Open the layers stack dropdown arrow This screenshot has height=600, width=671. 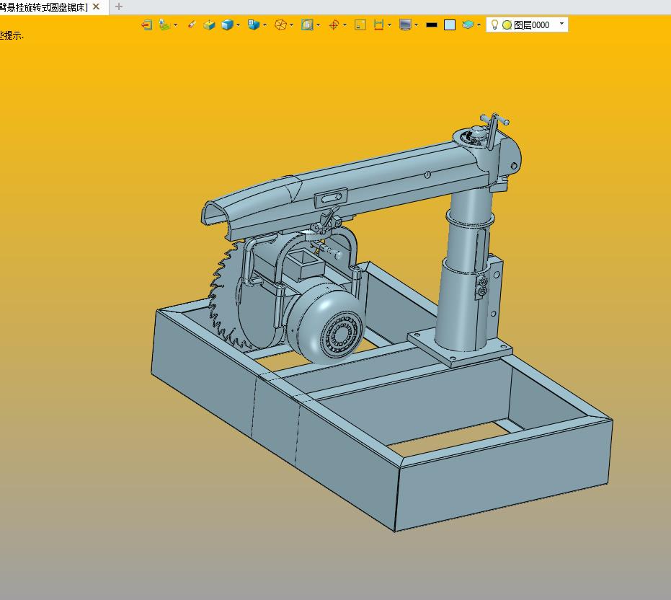479,25
